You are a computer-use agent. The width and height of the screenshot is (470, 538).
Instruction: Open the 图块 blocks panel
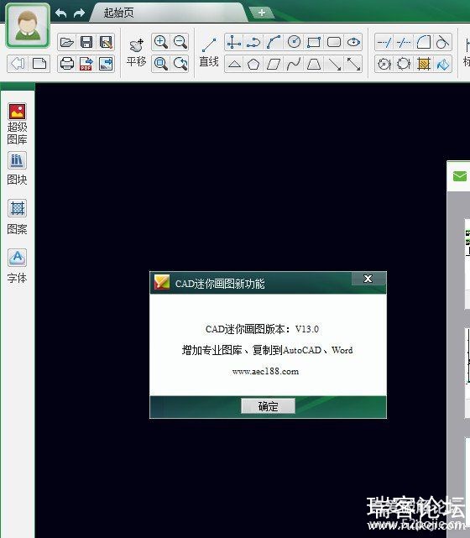pos(17,168)
